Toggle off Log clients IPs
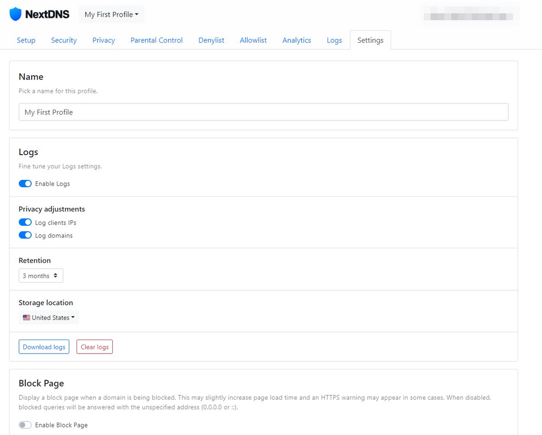This screenshot has width=542, height=435. (25, 222)
